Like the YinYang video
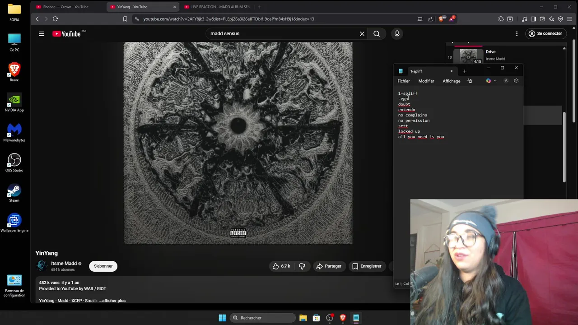 coord(281,266)
